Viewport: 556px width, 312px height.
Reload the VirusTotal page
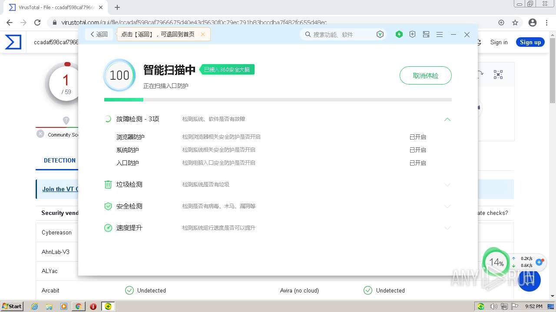click(37, 23)
